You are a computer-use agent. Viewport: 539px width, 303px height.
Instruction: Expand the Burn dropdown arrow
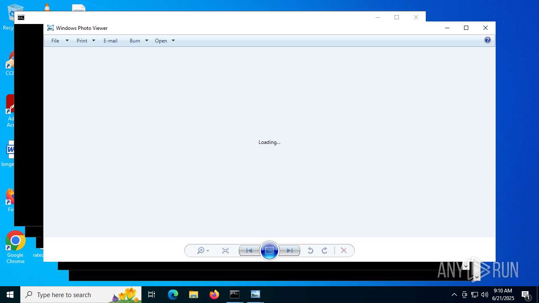tap(147, 41)
